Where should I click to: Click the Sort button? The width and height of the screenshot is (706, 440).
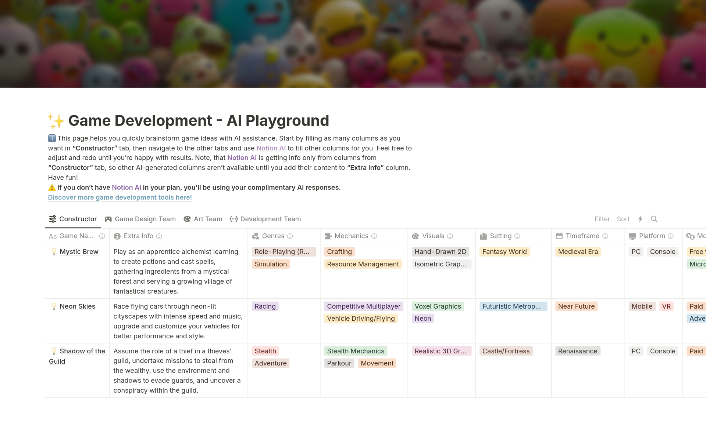coord(623,219)
